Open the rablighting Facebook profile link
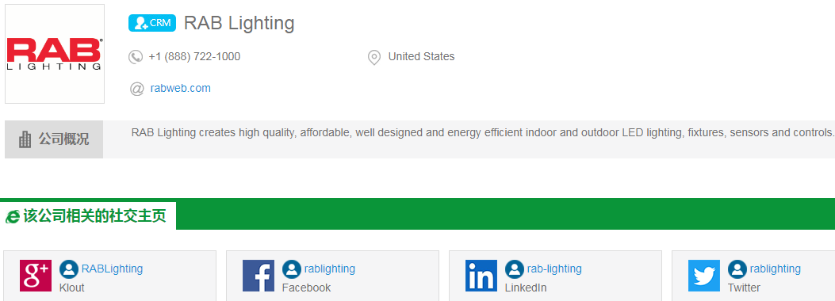The width and height of the screenshot is (835, 301). tap(330, 269)
